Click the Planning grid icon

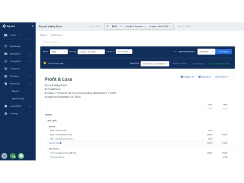point(6,76)
